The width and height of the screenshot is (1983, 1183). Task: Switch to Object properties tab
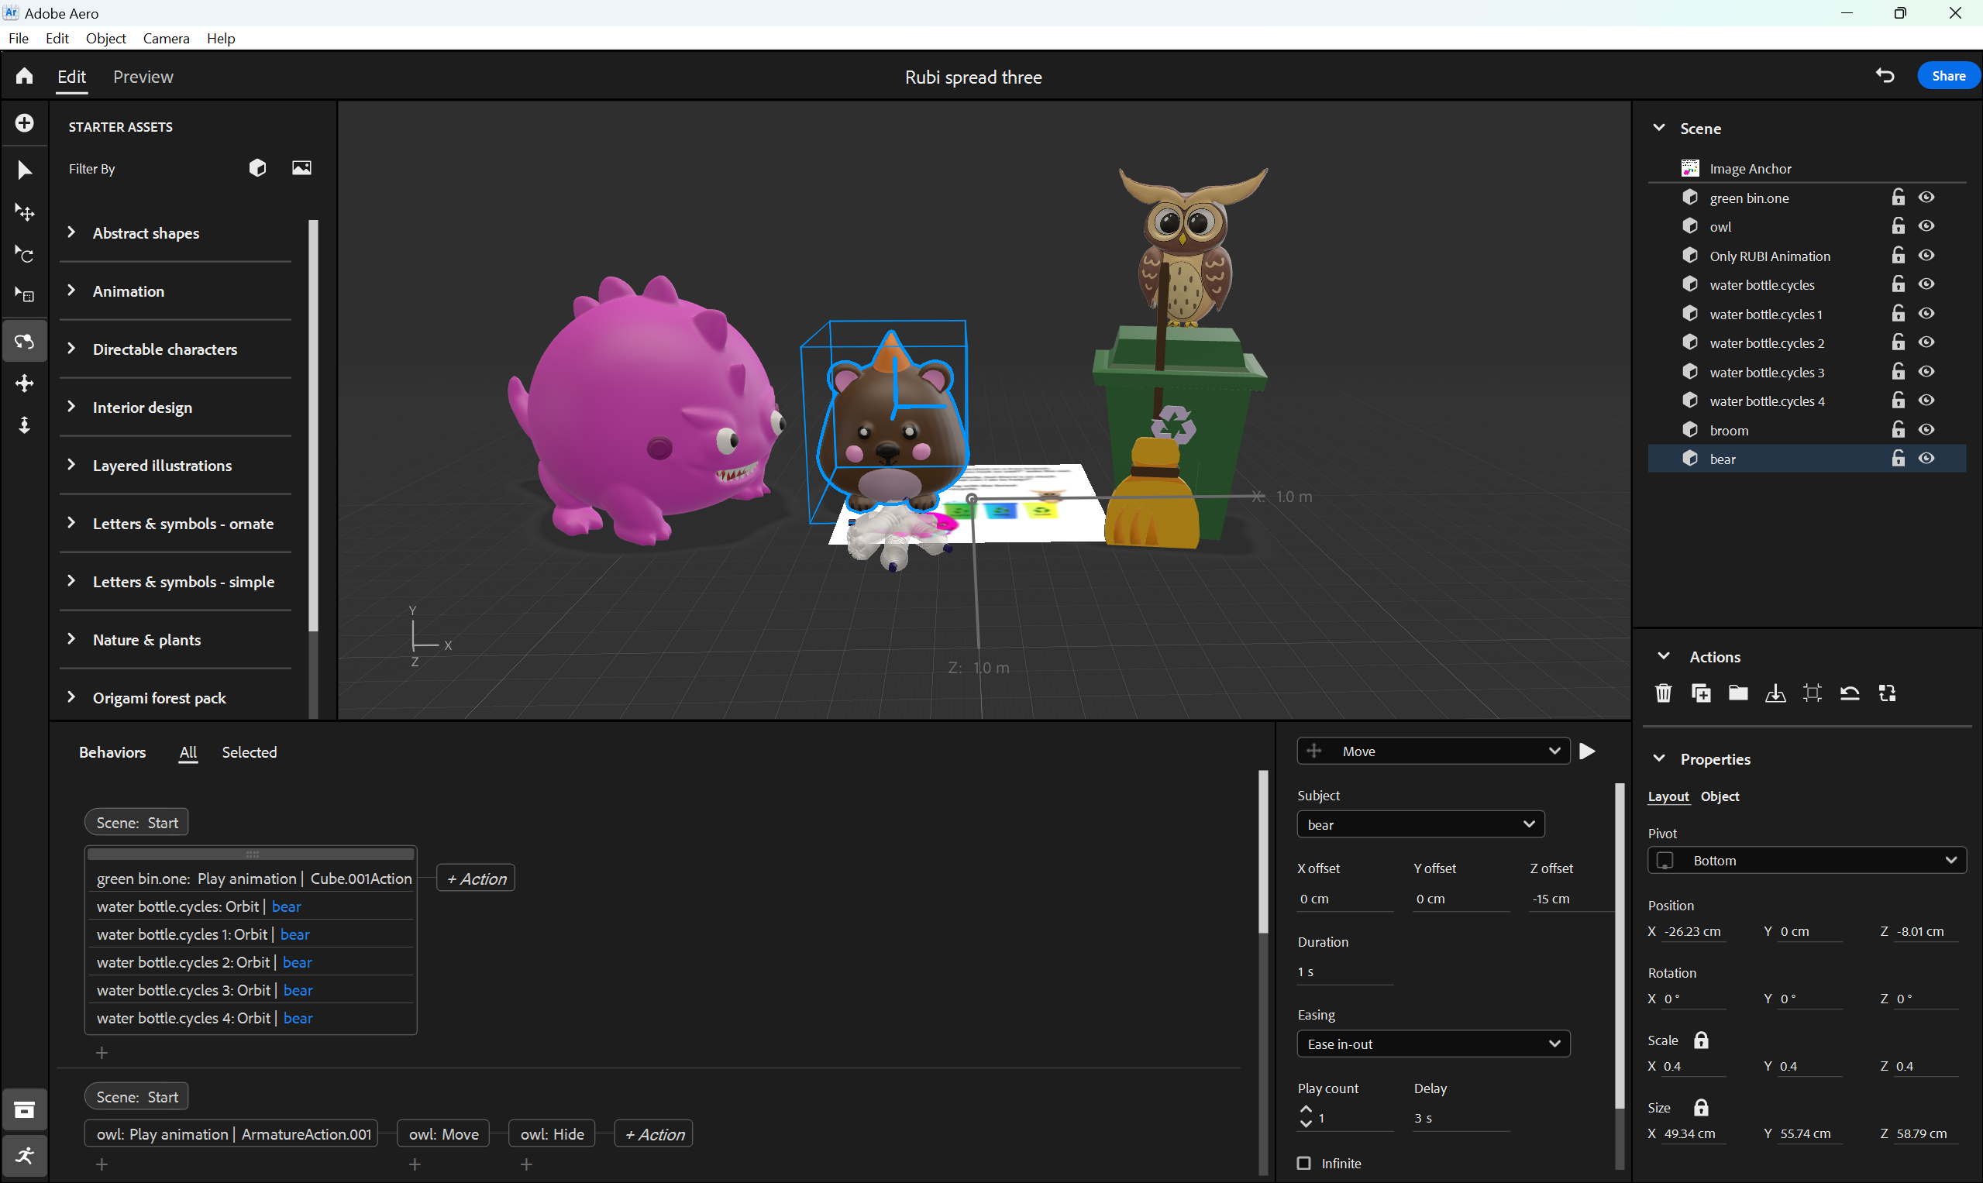coord(1719,796)
